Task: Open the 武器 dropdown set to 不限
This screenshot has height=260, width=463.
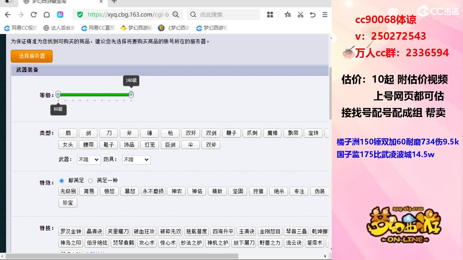Action: tap(89, 160)
